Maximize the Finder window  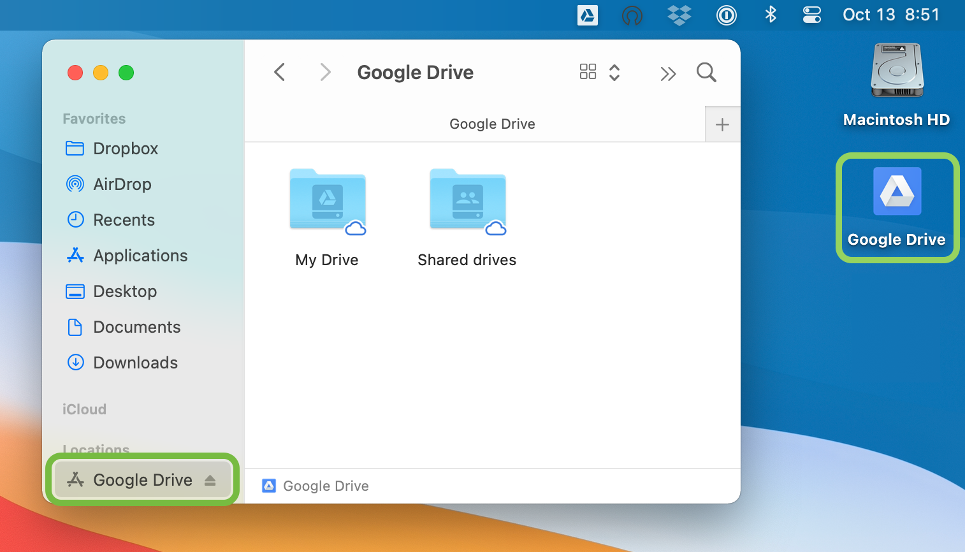[126, 73]
